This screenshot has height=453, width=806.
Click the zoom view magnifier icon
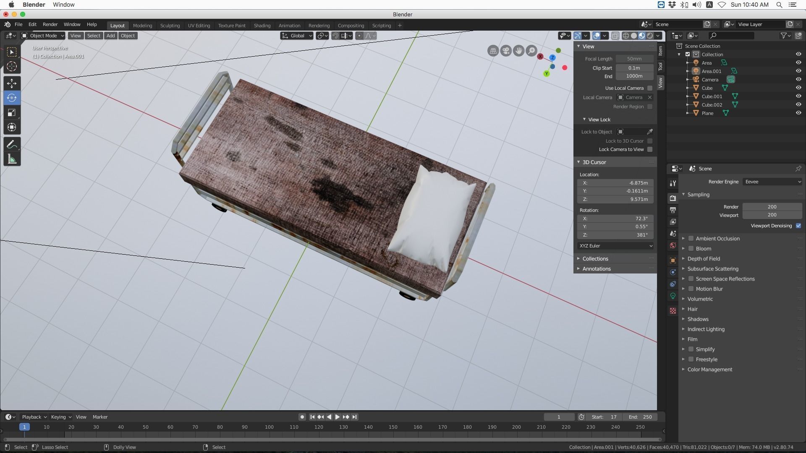pyautogui.click(x=532, y=51)
